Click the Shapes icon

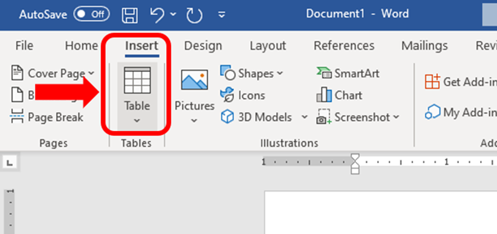tap(227, 73)
